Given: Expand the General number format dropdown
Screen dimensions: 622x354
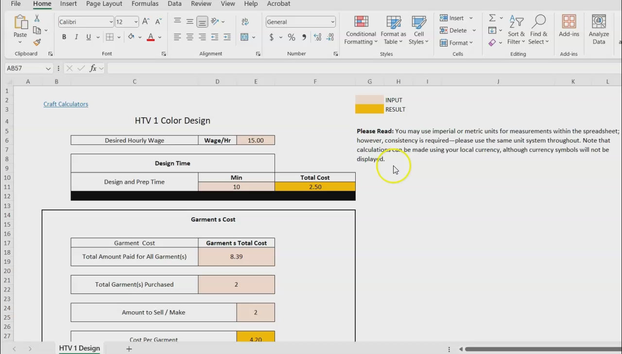Looking at the screenshot, I should tap(332, 22).
